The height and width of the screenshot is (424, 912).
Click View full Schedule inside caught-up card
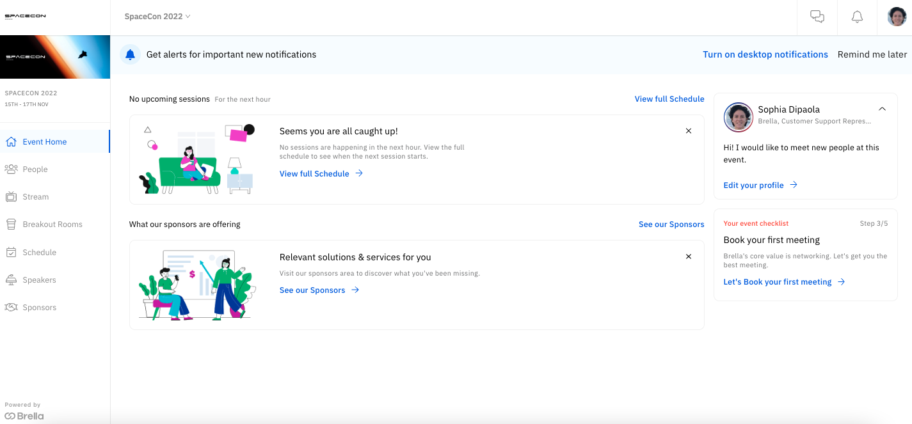[314, 173]
